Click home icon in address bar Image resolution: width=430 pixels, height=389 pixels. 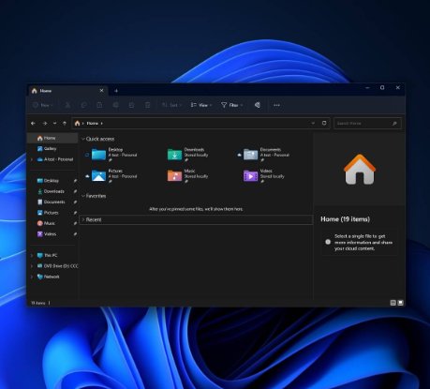[x=77, y=123]
